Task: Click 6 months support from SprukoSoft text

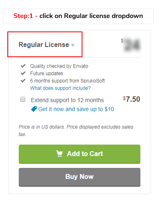Action: [67, 81]
